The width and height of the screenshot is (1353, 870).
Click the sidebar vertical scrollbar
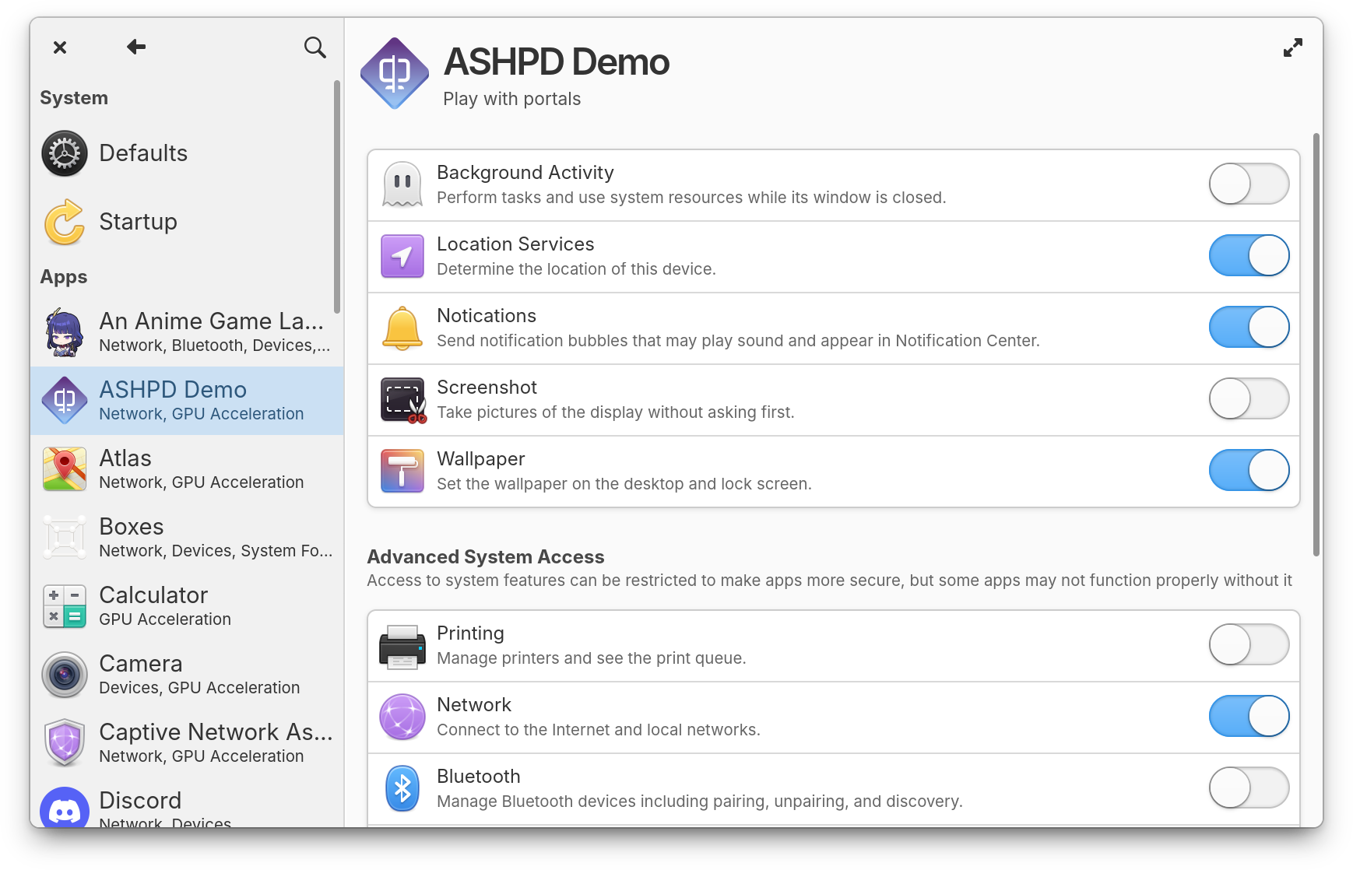tap(337, 196)
